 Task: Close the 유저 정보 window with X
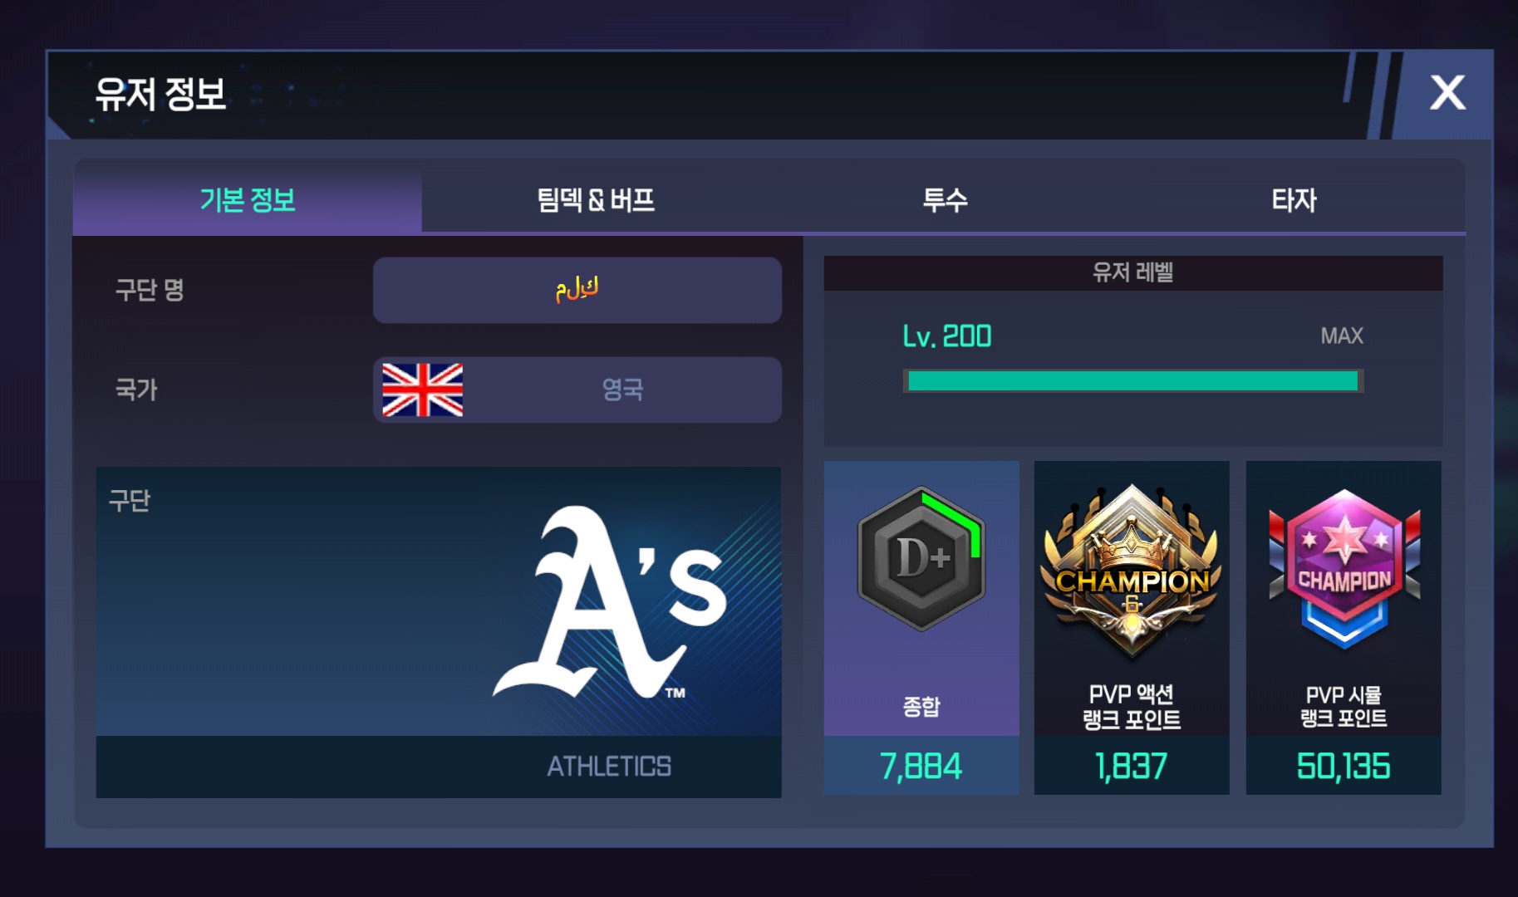(1447, 92)
